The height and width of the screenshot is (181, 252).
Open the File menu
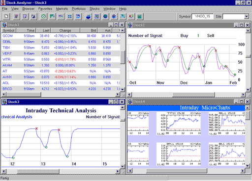pos(4,9)
